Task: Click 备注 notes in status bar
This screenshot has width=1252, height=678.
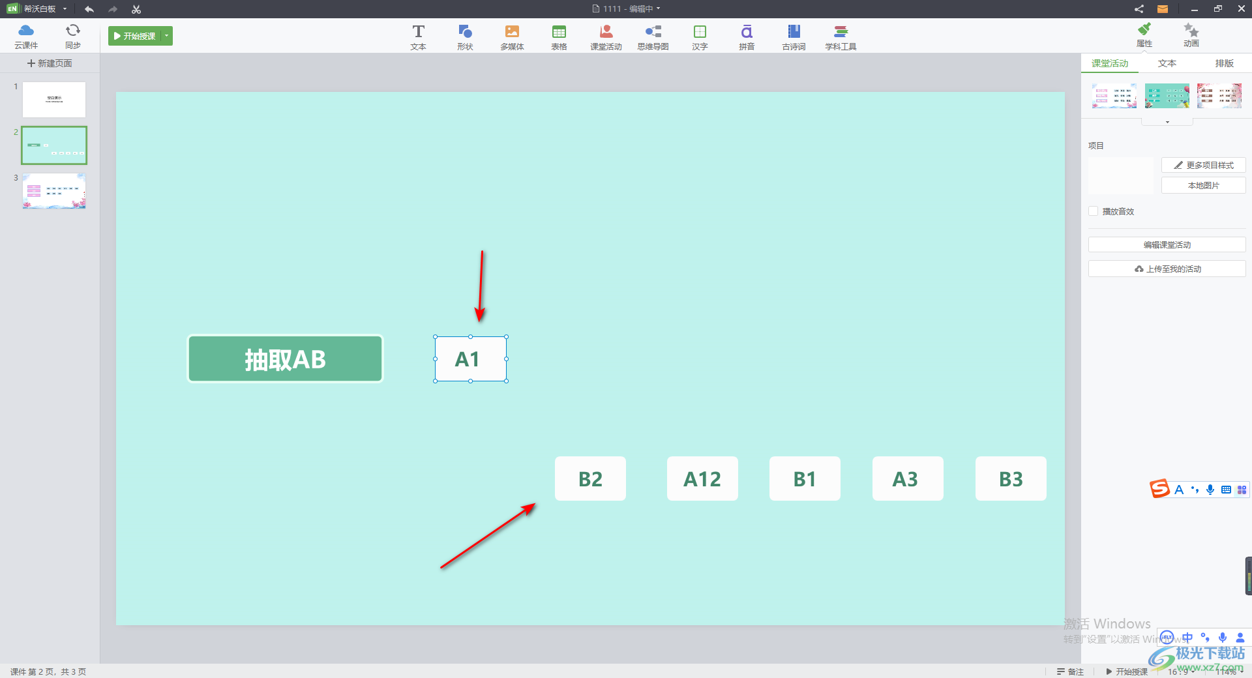Action: coord(1070,671)
